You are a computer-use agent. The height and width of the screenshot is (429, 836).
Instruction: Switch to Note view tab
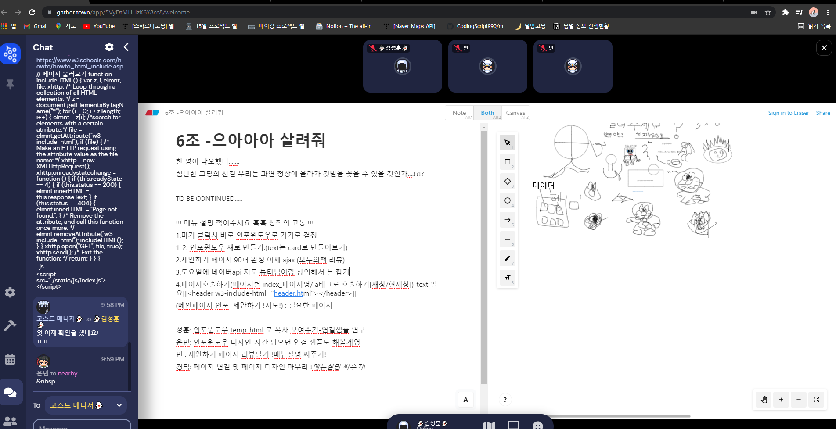(459, 113)
